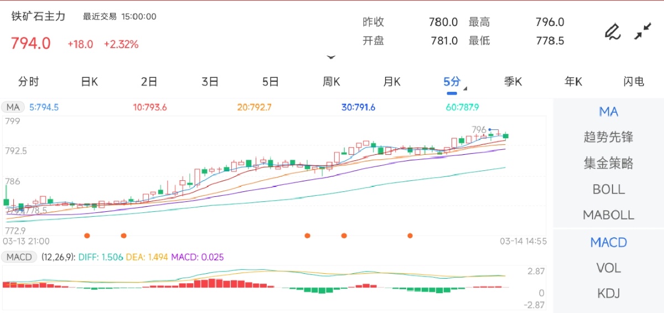Click the 最高 value 796.0
The image size is (664, 313).
click(x=549, y=22)
